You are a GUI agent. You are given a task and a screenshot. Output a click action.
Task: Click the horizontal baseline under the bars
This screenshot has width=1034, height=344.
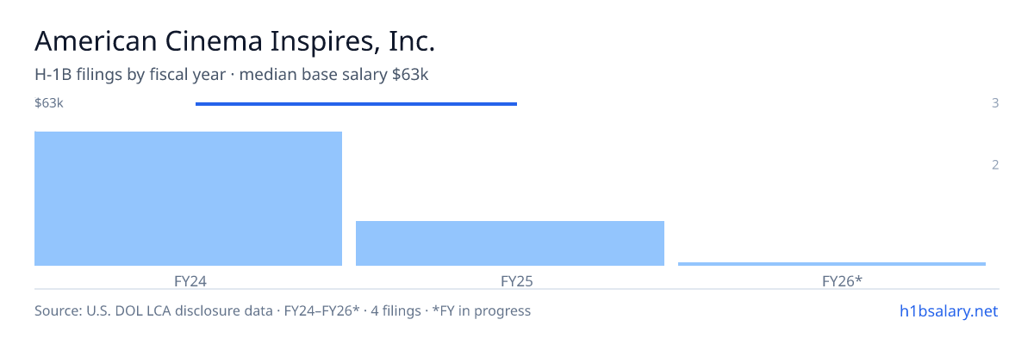[x=517, y=289]
